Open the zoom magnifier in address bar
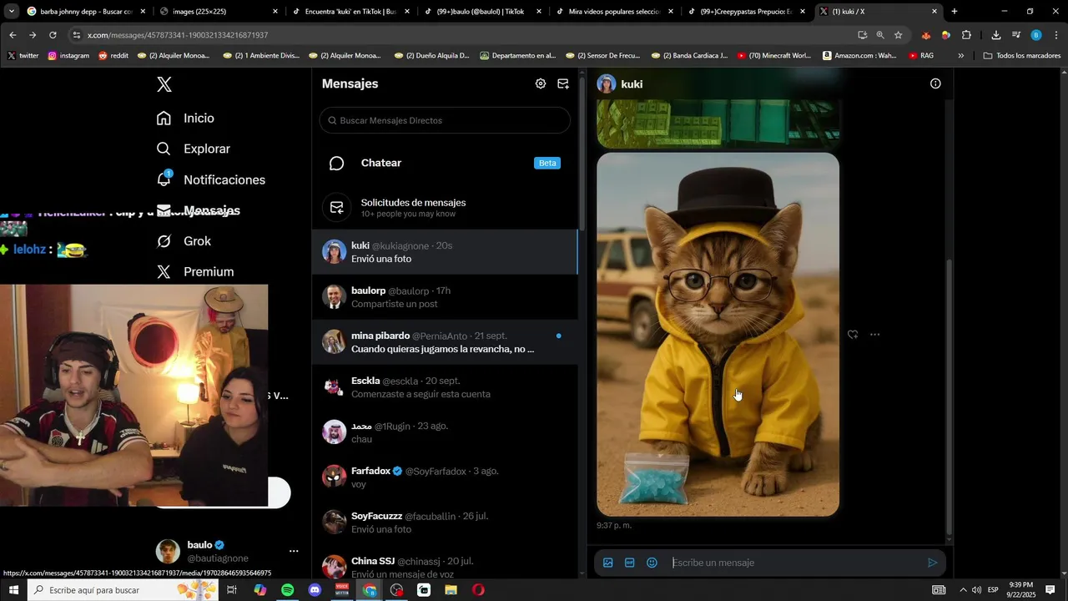This screenshot has width=1068, height=601. pyautogui.click(x=880, y=35)
